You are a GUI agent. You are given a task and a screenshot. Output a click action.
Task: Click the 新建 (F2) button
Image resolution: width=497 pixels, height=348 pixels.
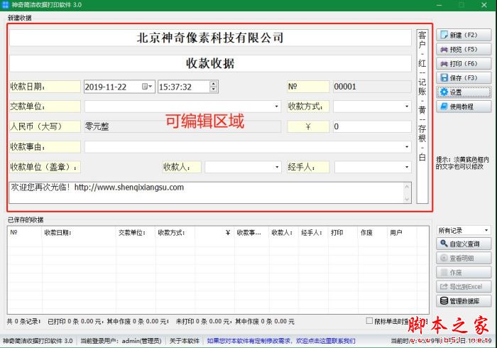tap(464, 35)
